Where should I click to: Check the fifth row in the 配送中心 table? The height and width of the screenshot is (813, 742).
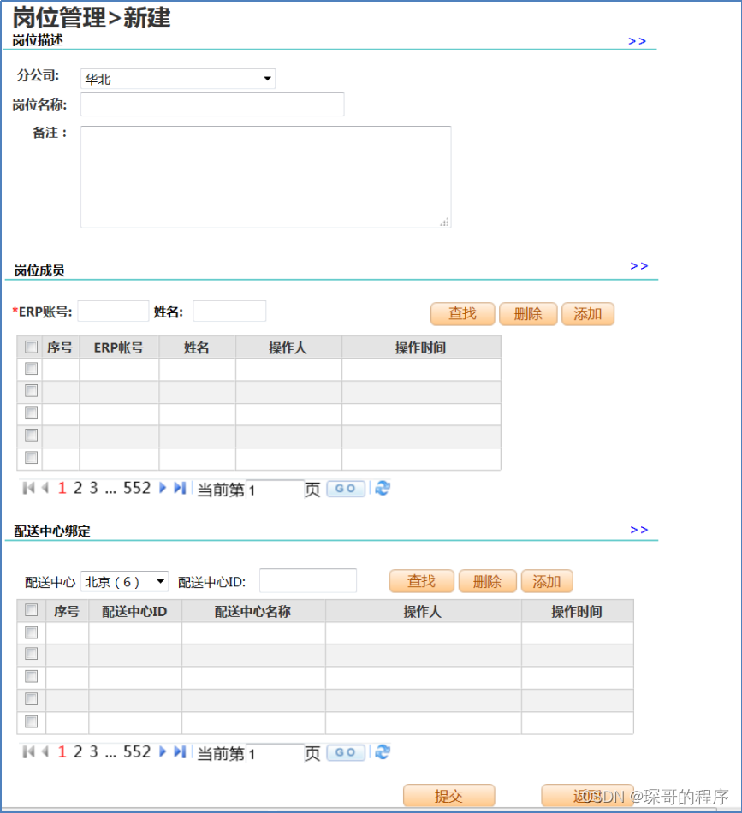31,721
